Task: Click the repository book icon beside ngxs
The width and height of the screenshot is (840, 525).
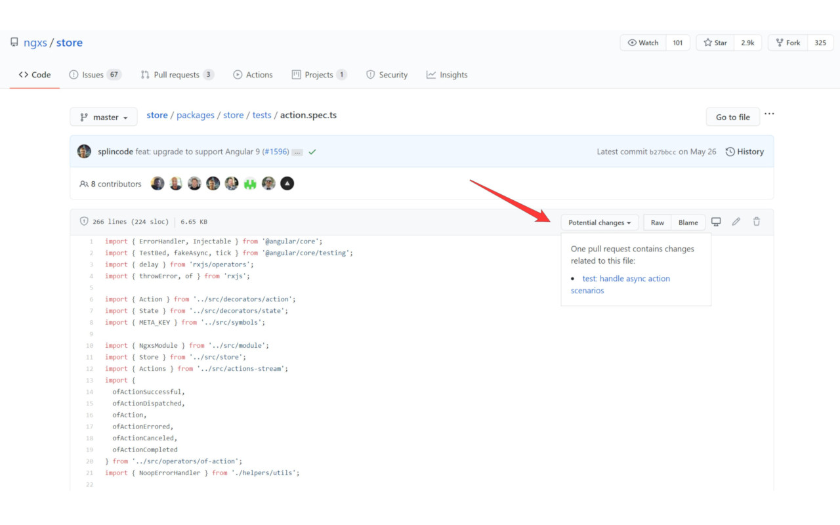Action: [14, 42]
